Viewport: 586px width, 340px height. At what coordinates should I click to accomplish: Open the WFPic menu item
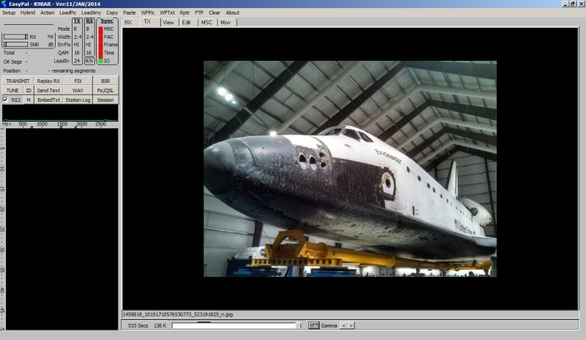click(x=148, y=12)
